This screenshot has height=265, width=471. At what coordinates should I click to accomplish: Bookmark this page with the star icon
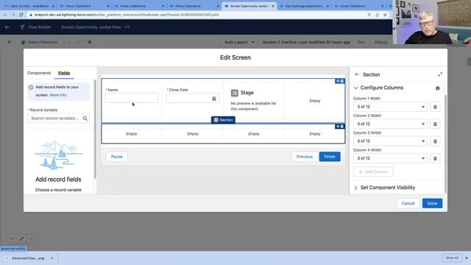coord(385,15)
